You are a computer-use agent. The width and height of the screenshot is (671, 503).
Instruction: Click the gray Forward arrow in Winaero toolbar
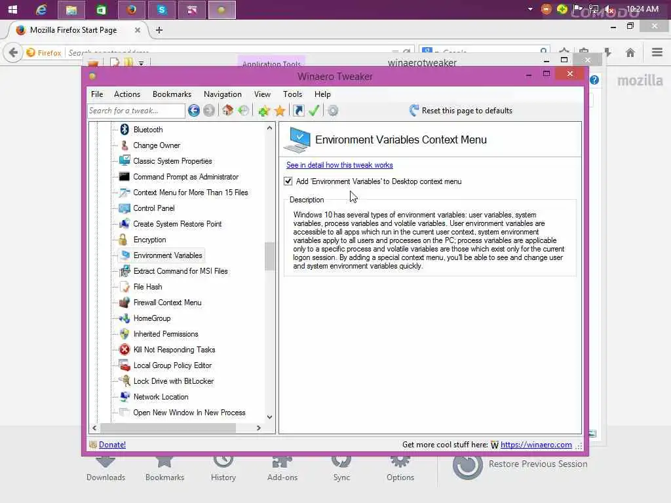[x=209, y=111]
